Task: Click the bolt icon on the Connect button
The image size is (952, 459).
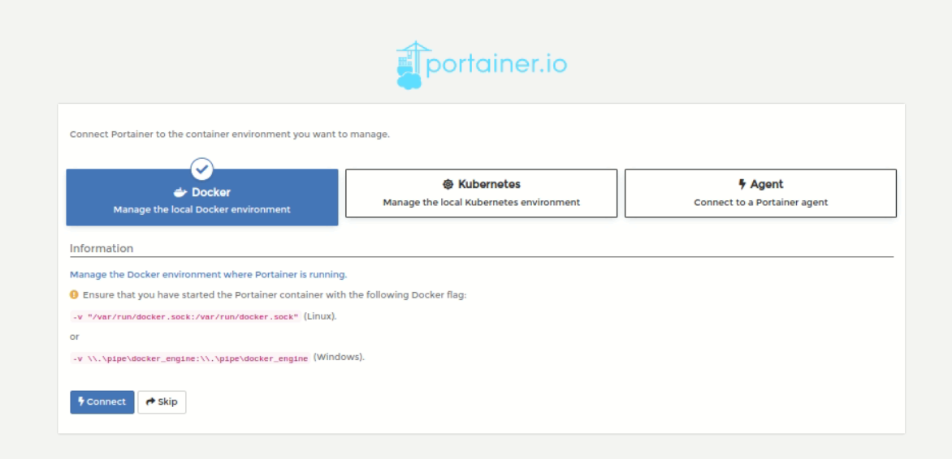Action: point(81,401)
